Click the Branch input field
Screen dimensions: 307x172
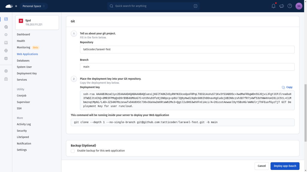coord(187,67)
